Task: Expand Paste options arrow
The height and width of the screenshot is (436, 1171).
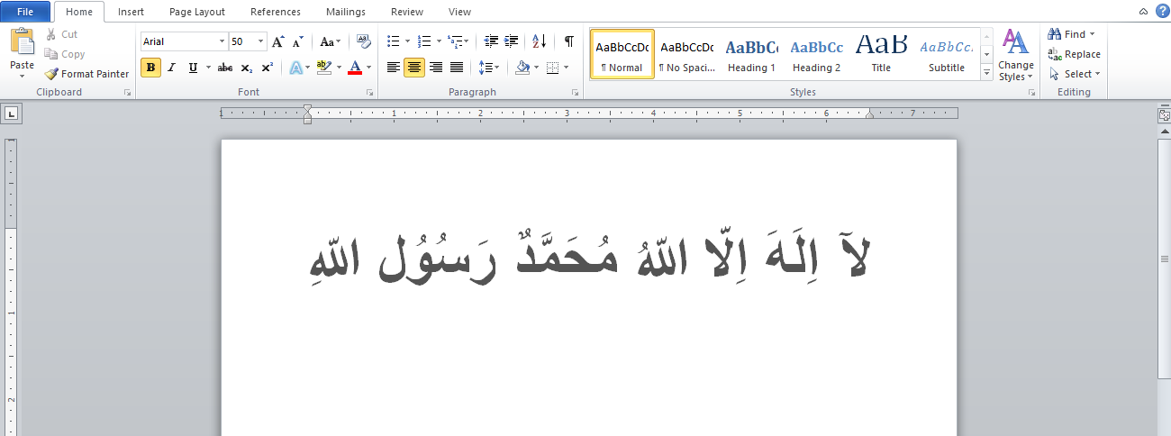Action: (23, 77)
